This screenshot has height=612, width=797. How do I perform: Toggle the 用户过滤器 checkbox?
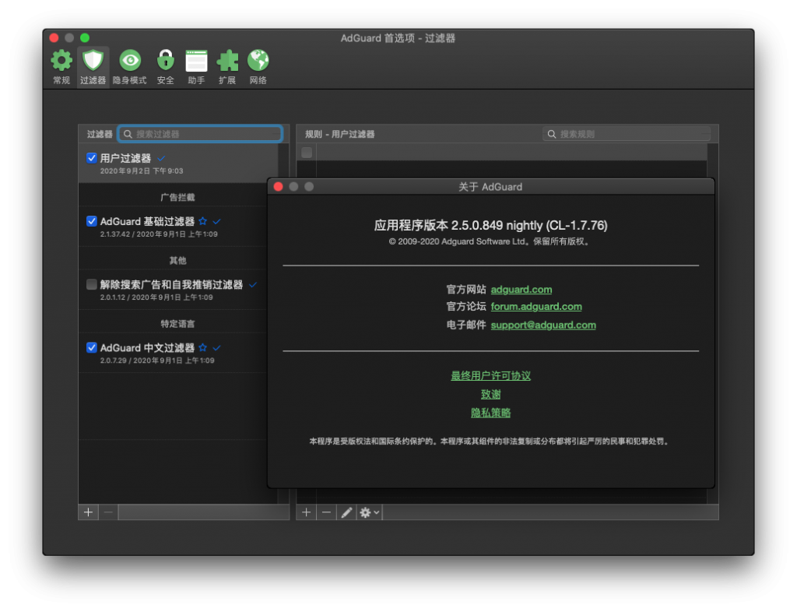92,158
